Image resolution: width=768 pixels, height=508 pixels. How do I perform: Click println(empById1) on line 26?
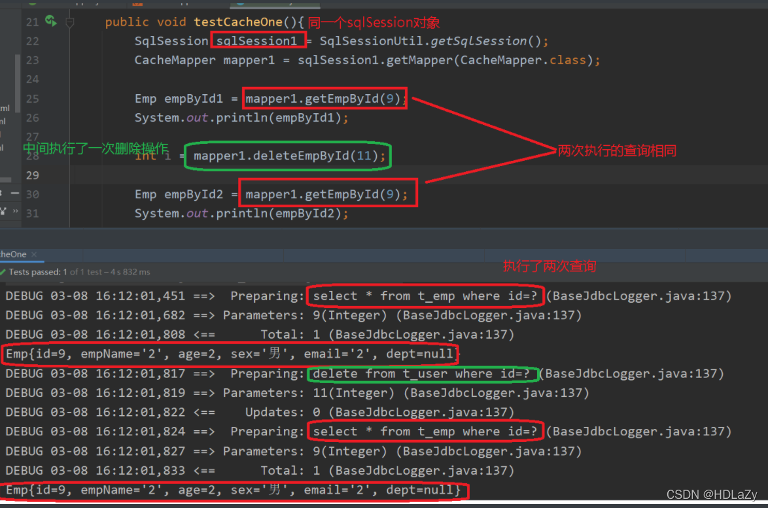[x=278, y=118]
